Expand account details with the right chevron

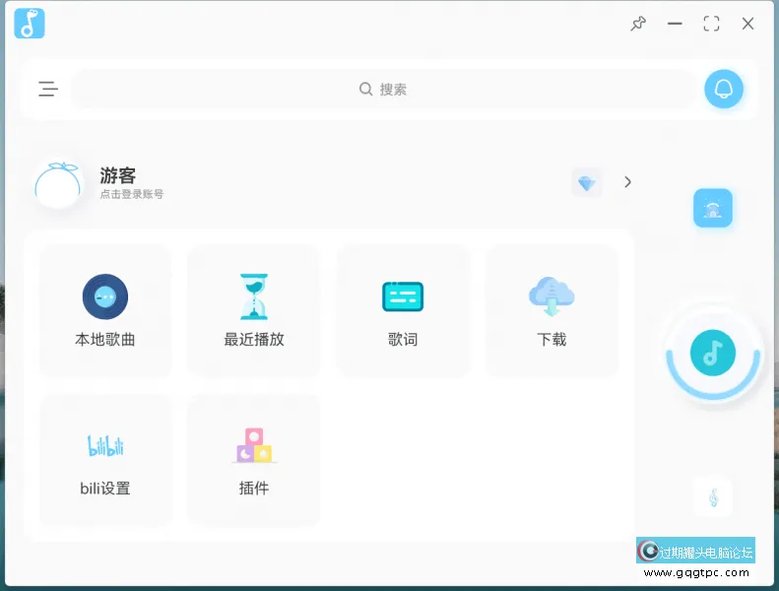coord(628,182)
